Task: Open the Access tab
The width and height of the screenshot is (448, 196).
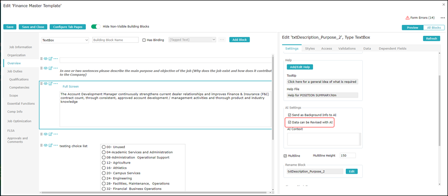Action: pyautogui.click(x=326, y=48)
